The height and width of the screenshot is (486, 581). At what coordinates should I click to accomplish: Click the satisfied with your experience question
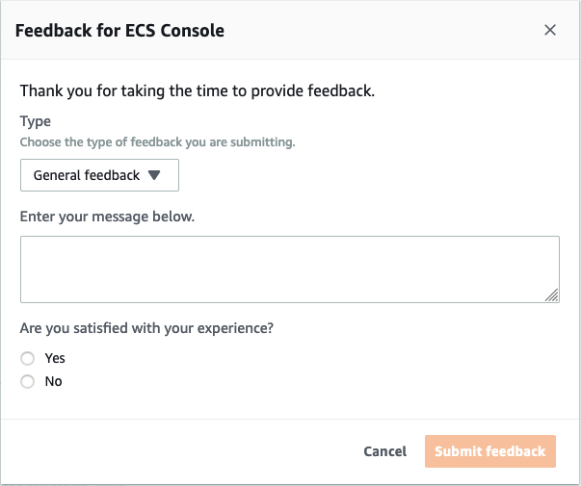pos(146,328)
